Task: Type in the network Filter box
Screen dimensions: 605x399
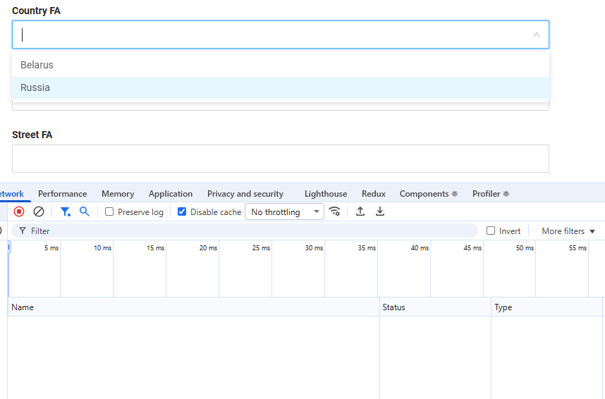Action: point(247,231)
